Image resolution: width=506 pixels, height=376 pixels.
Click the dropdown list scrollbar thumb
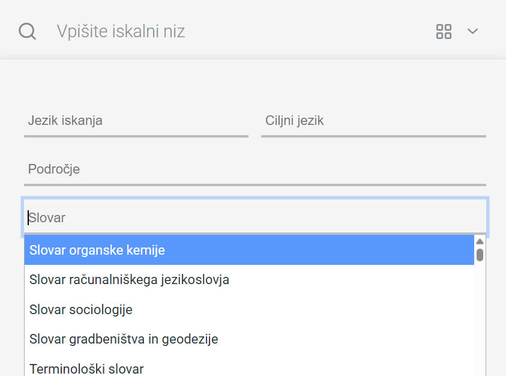(480, 255)
